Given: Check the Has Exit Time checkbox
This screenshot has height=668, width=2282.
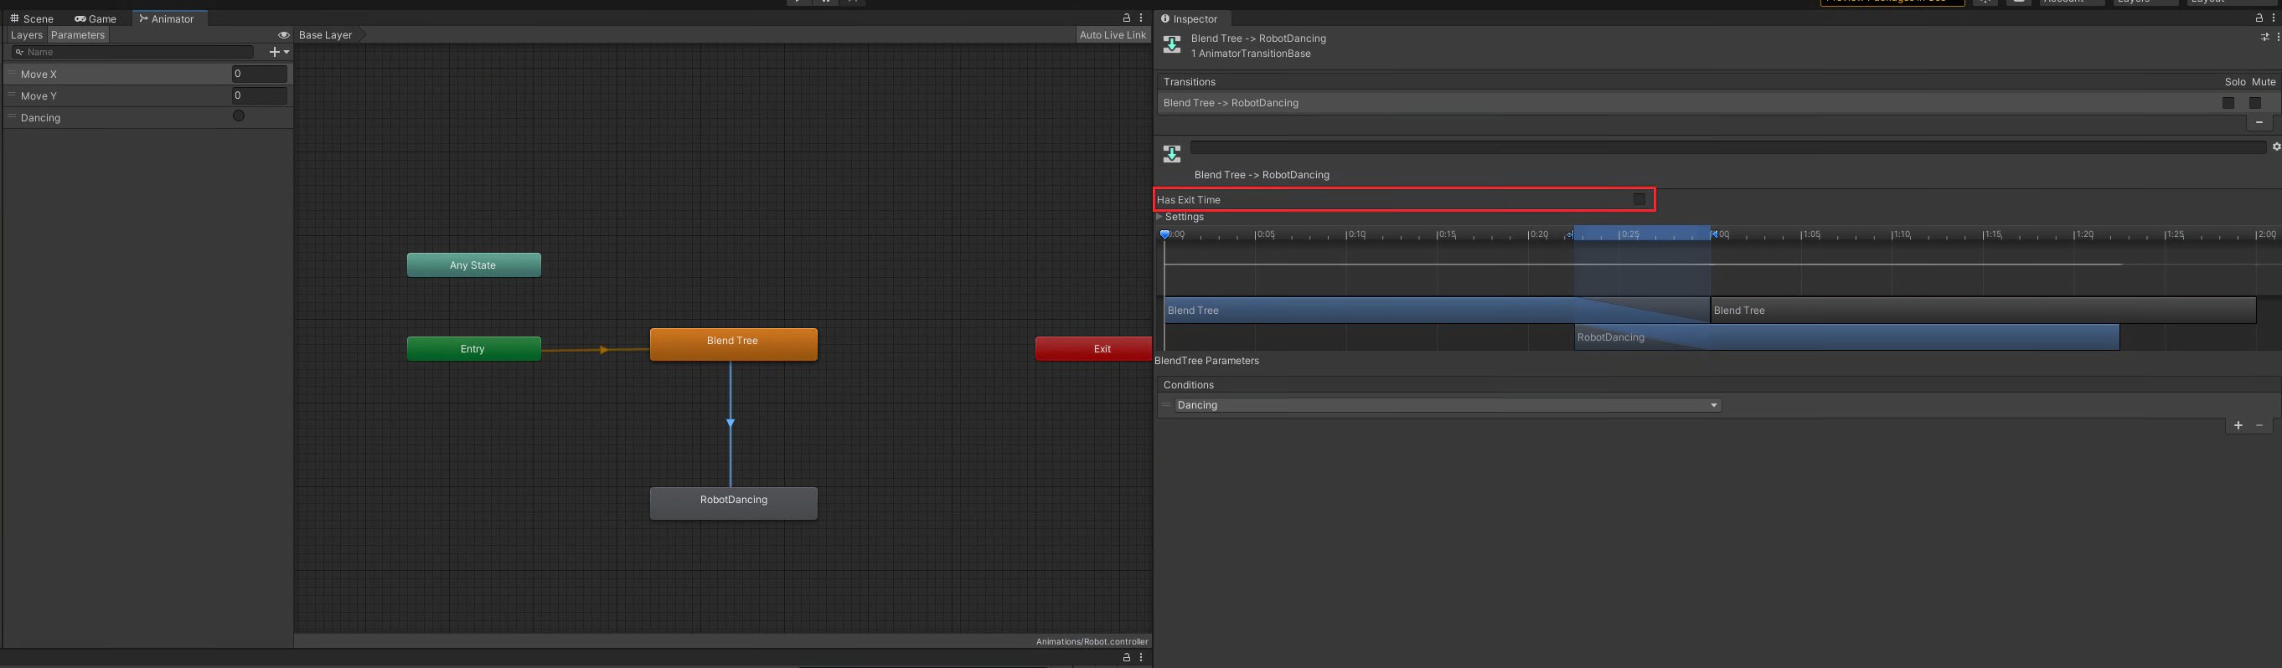Looking at the screenshot, I should (1639, 199).
